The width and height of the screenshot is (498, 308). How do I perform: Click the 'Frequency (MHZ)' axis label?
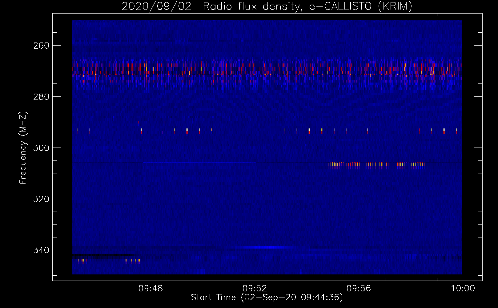23,148
